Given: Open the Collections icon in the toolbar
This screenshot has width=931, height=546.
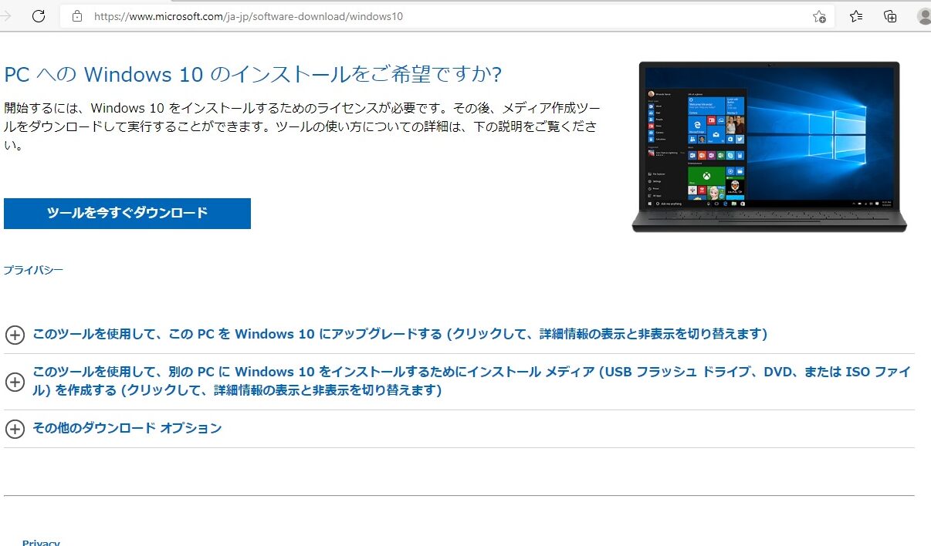Looking at the screenshot, I should (x=890, y=16).
